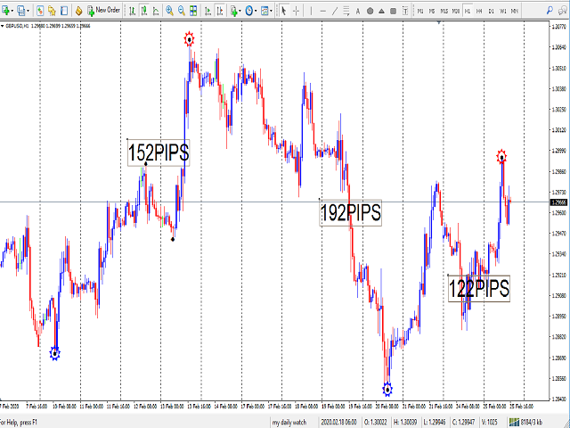570x428 pixels.
Task: Click the Templates icon
Action: pos(265,11)
